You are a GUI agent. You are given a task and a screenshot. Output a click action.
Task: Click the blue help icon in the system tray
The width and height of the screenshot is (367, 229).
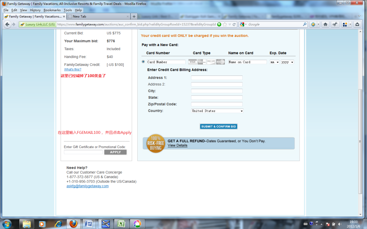(311, 223)
